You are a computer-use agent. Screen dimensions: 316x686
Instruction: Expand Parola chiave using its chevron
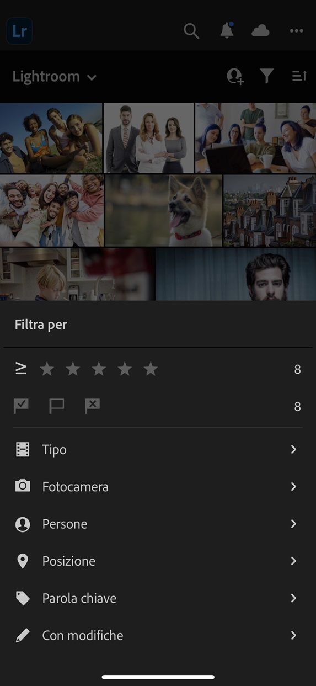(x=293, y=598)
